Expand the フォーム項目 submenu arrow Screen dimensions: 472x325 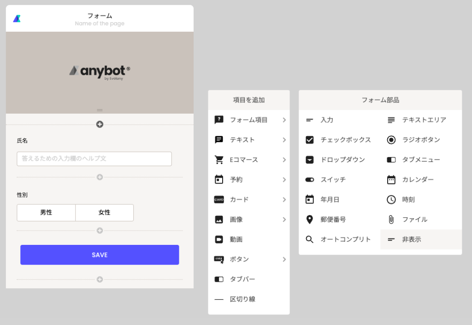point(284,120)
